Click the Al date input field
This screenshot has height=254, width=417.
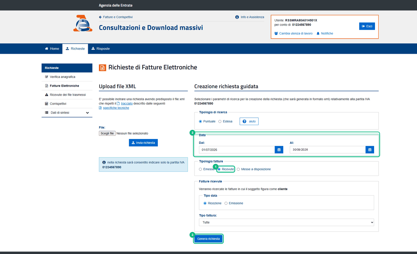pos(328,150)
